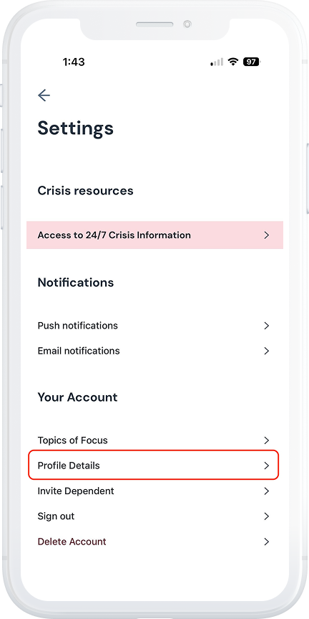The image size is (309, 619).
Task: Click the chevron next to Email notifications
Action: point(267,351)
